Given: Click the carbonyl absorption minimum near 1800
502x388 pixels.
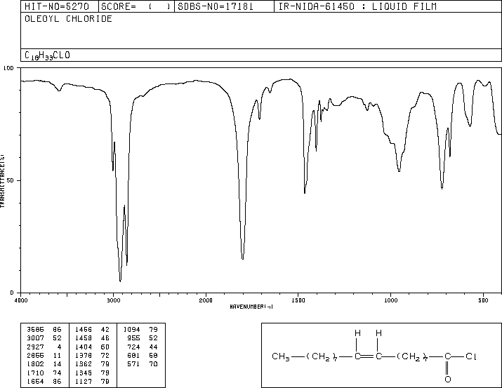Looking at the screenshot, I should click(243, 258).
